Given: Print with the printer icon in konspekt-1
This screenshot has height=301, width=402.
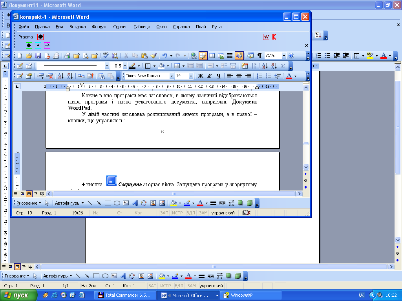Looking at the screenshot, I should (x=68, y=56).
